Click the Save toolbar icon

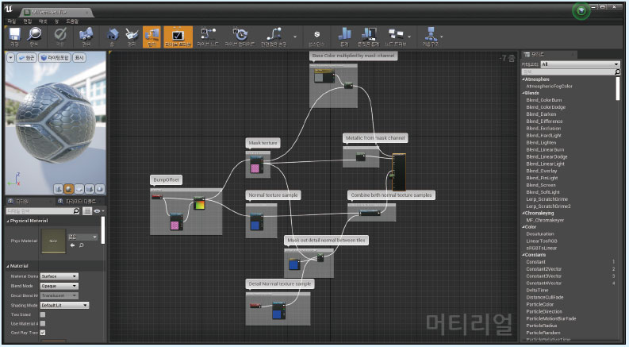[15, 34]
